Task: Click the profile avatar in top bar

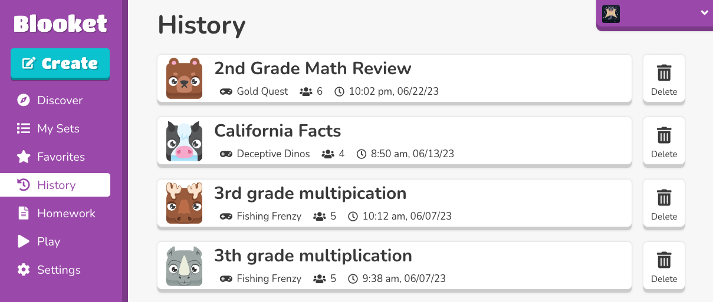Action: pos(611,14)
